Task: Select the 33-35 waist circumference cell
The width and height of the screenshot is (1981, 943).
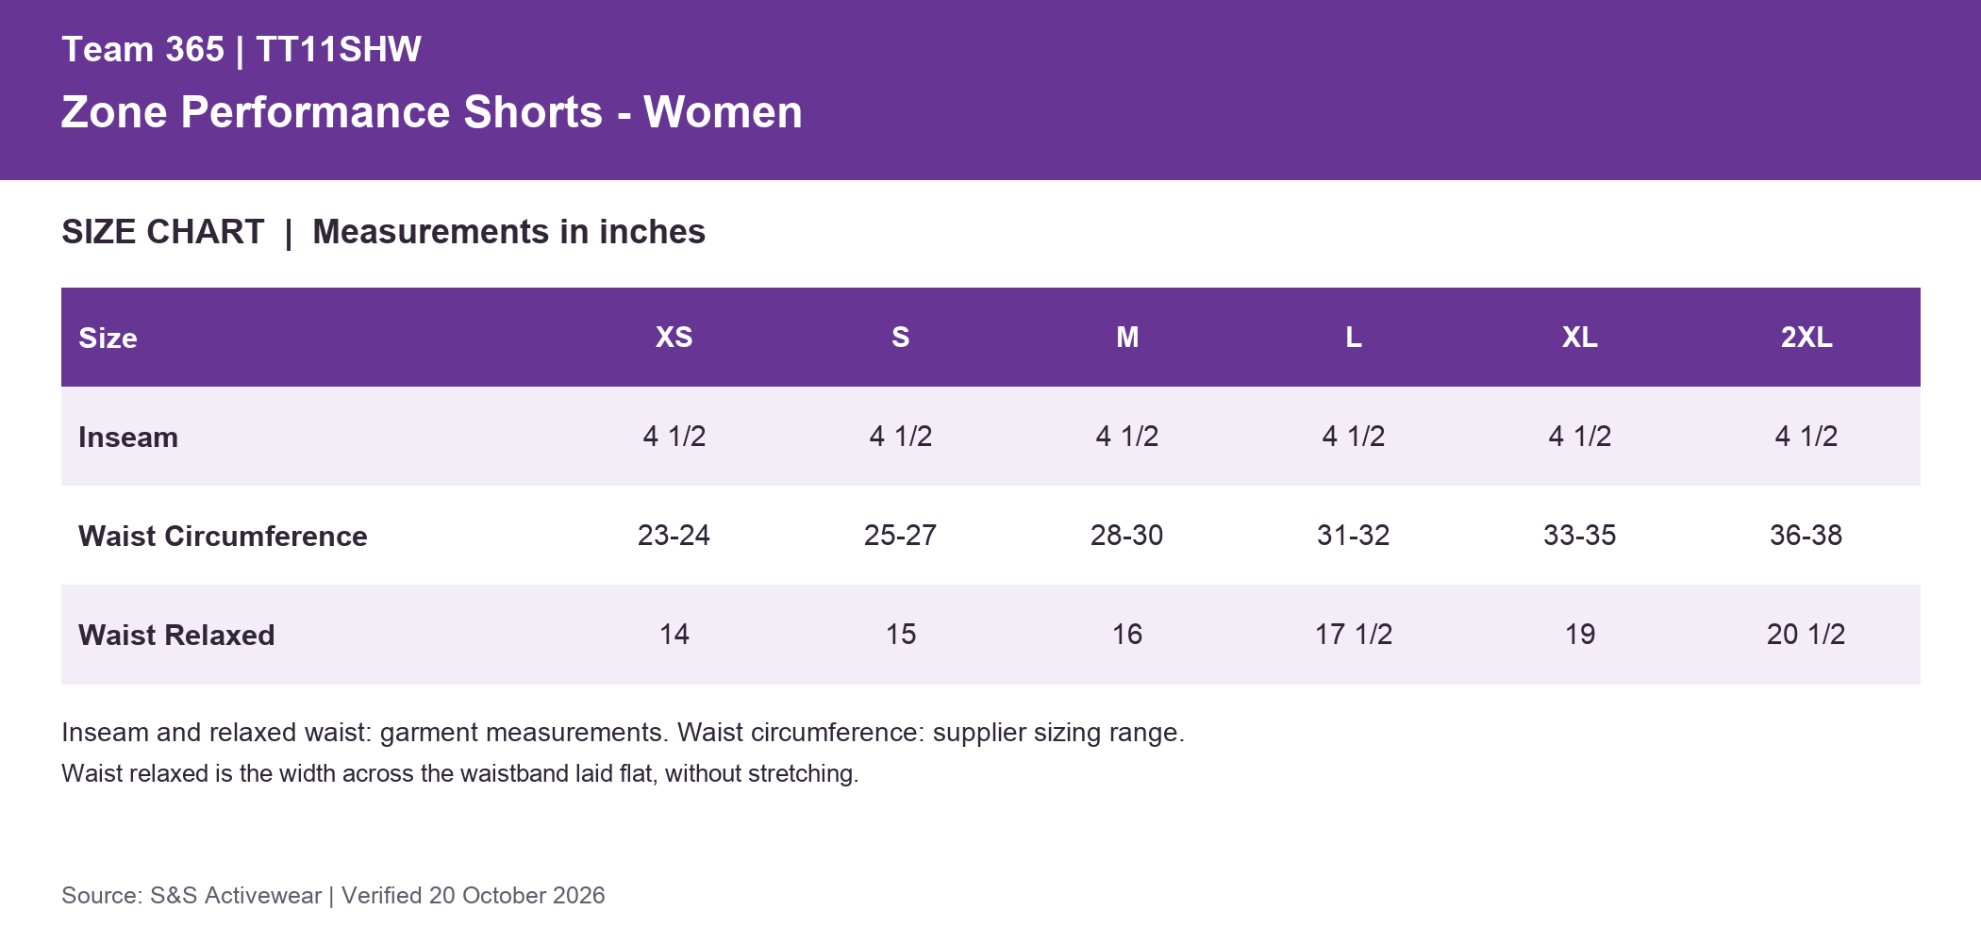Action: (1579, 535)
